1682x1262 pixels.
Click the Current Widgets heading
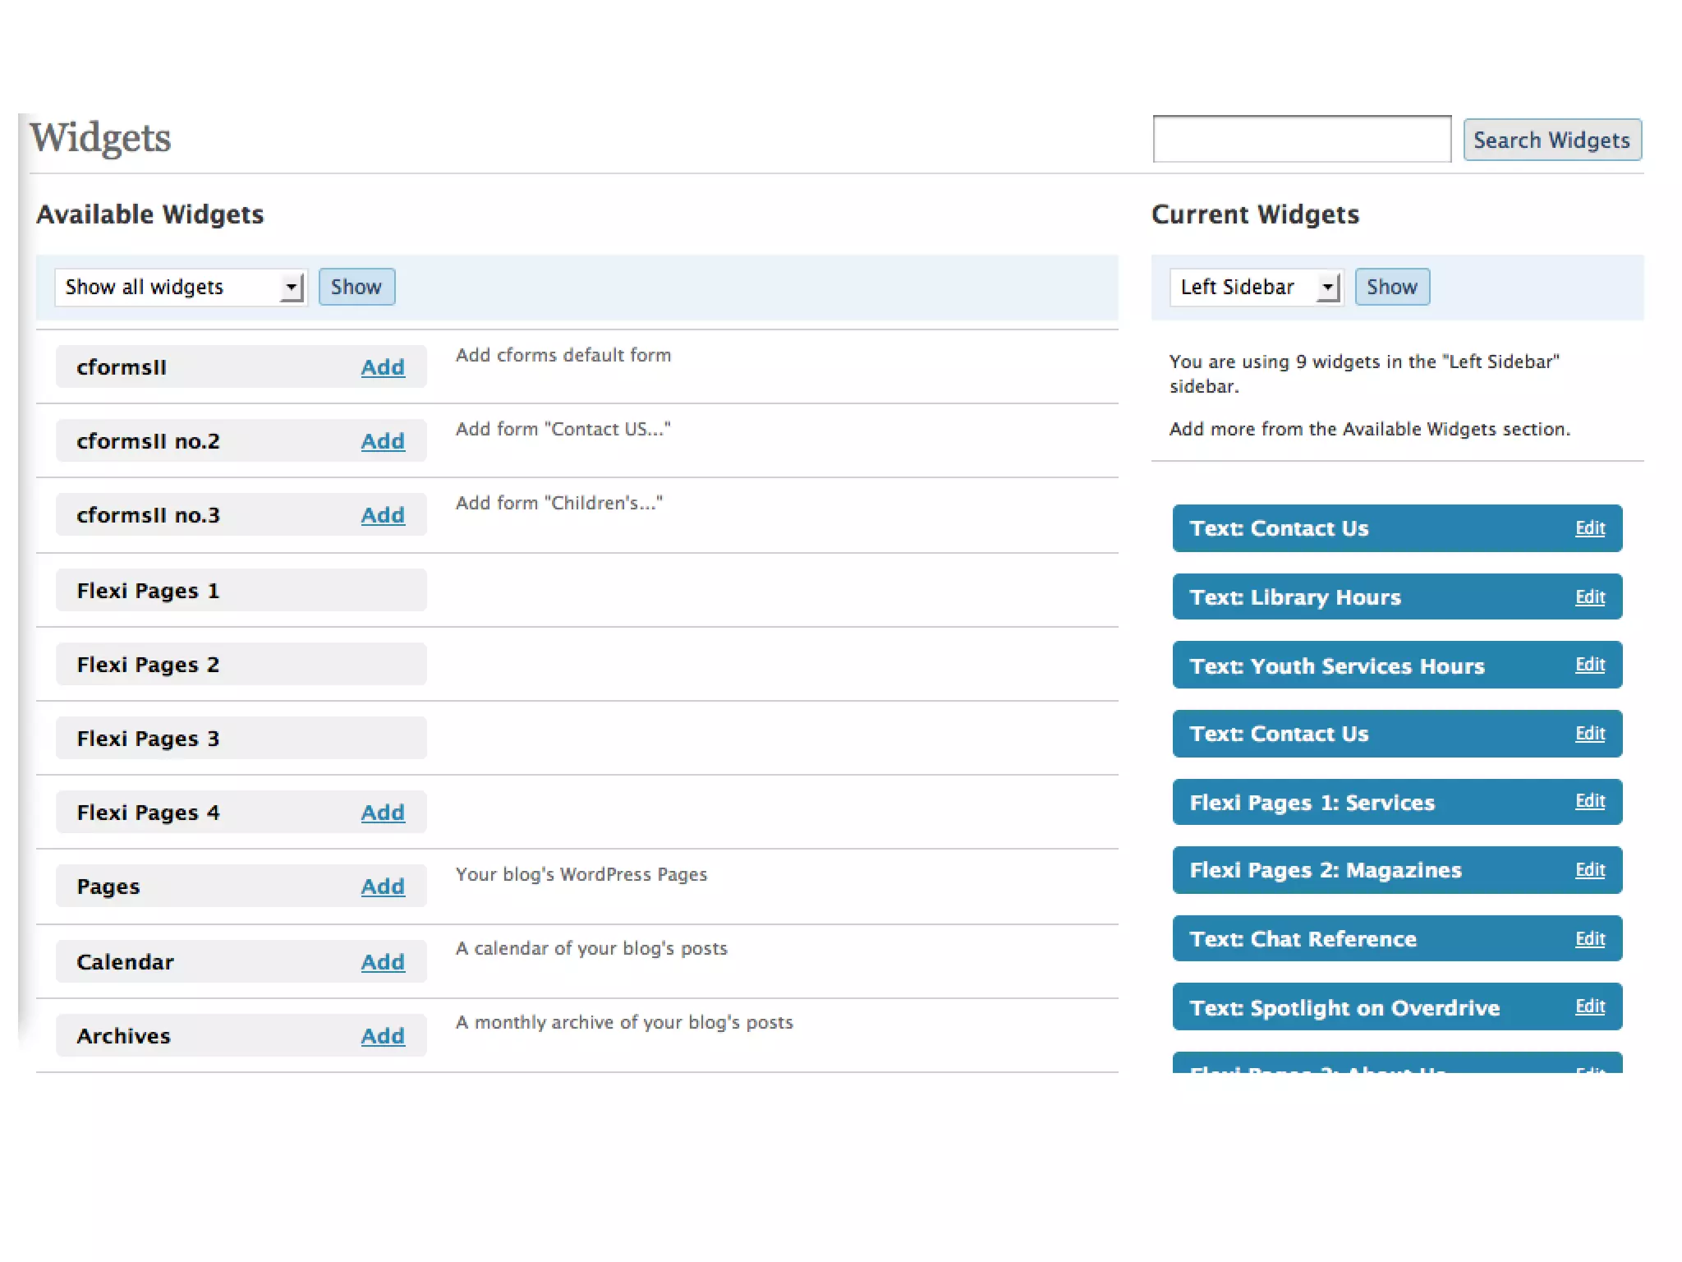[x=1255, y=214]
